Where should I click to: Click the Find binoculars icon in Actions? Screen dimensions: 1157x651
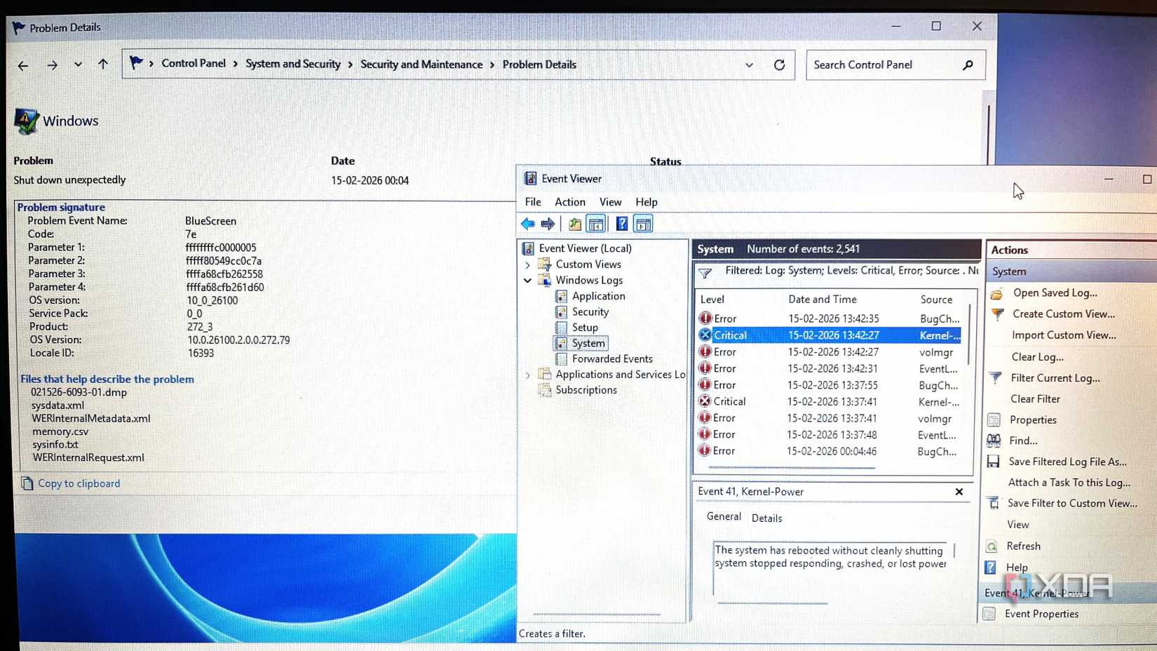[x=994, y=441]
